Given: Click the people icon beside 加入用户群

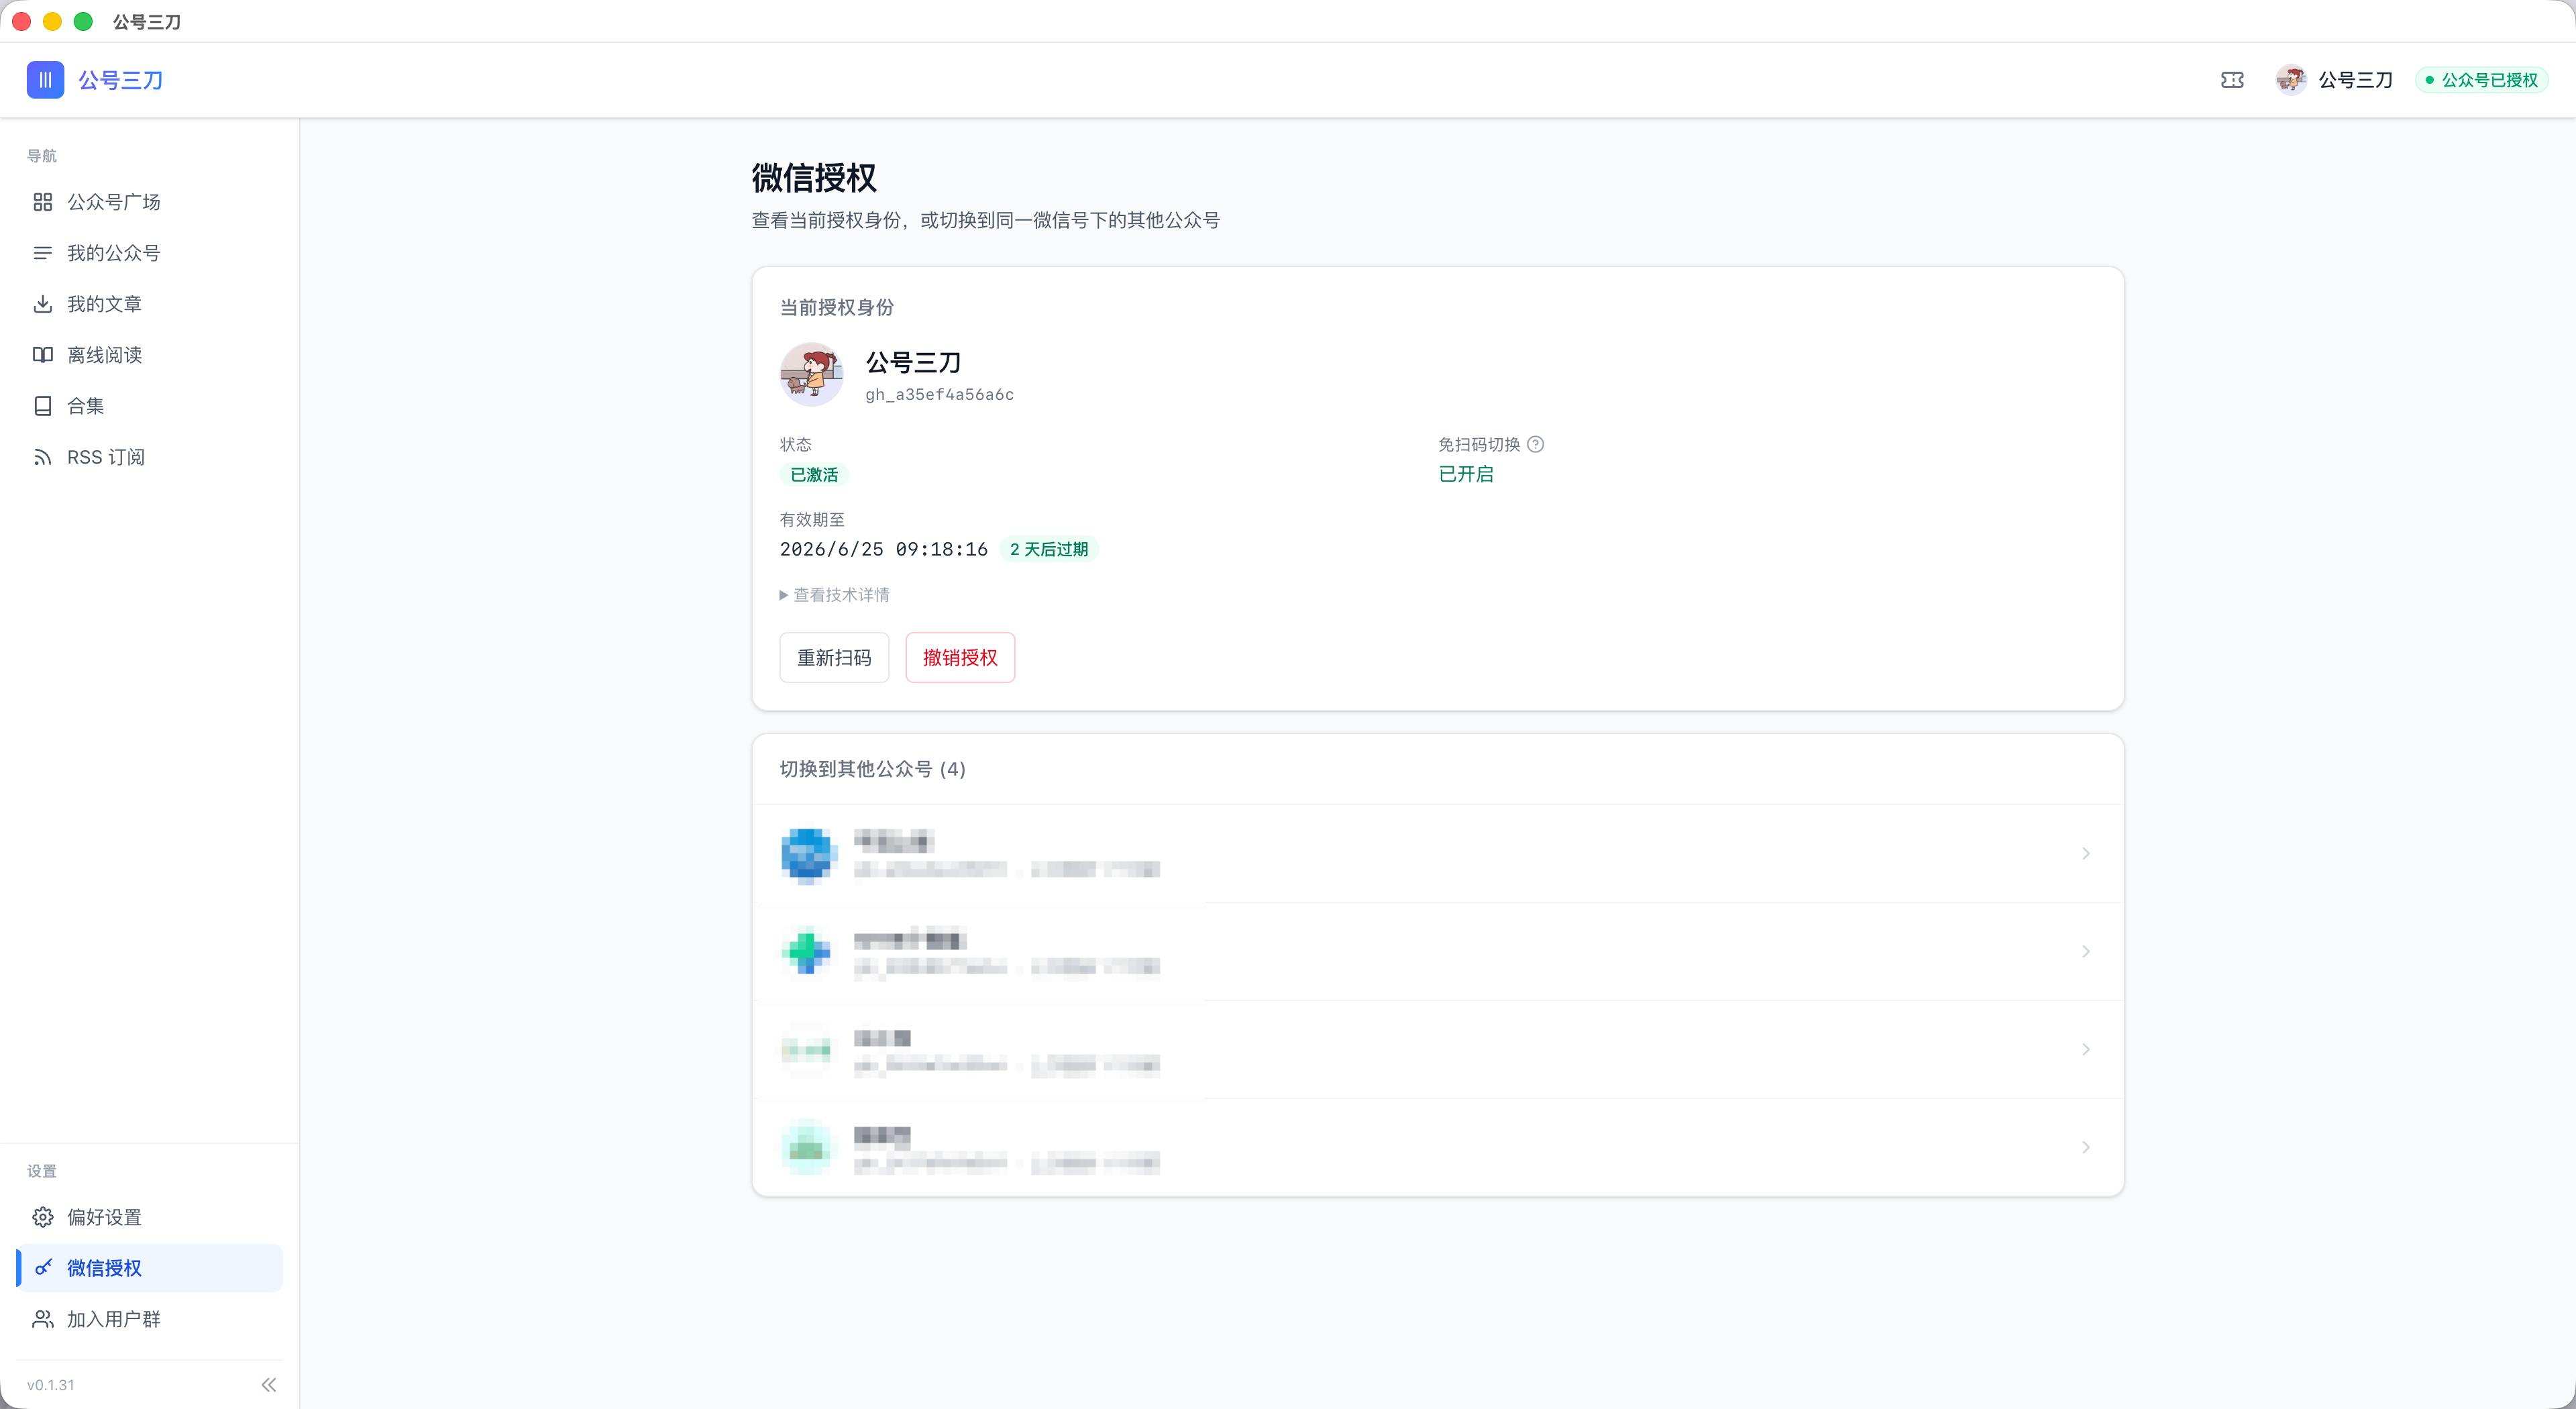Looking at the screenshot, I should click(42, 1319).
